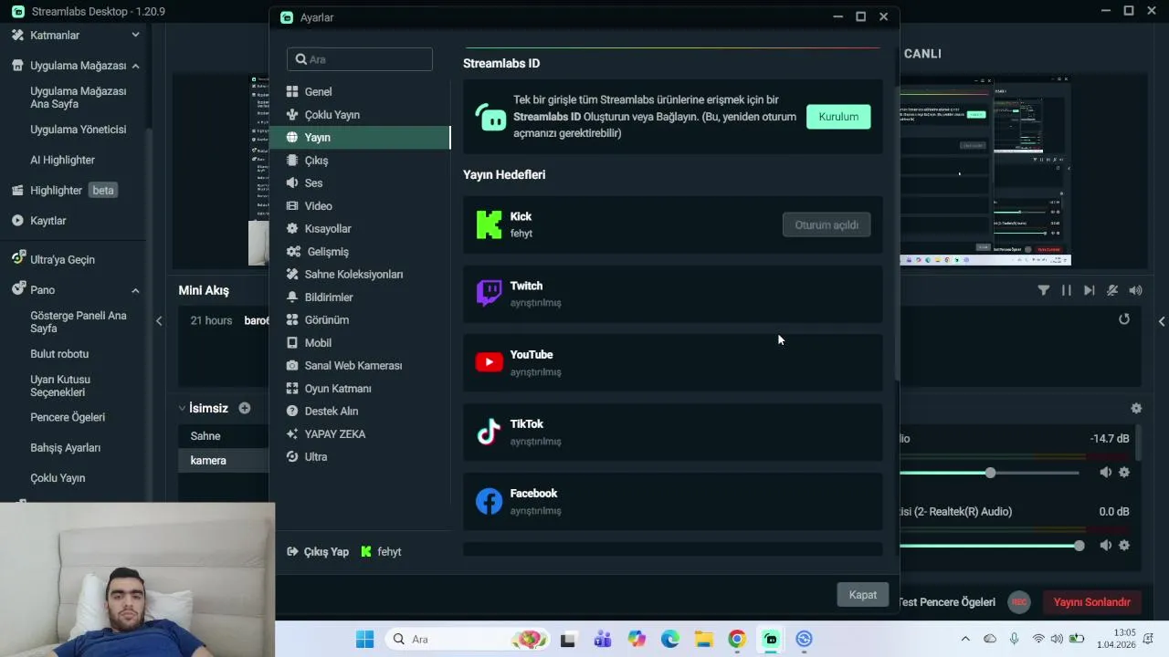Viewport: 1169px width, 657px height.
Task: Mute the -14.7 dB audio source
Action: 1105,473
